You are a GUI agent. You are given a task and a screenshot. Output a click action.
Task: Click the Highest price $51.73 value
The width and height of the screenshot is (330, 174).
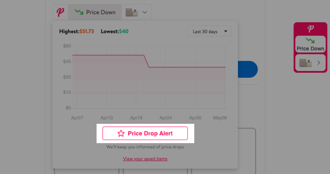click(x=87, y=31)
